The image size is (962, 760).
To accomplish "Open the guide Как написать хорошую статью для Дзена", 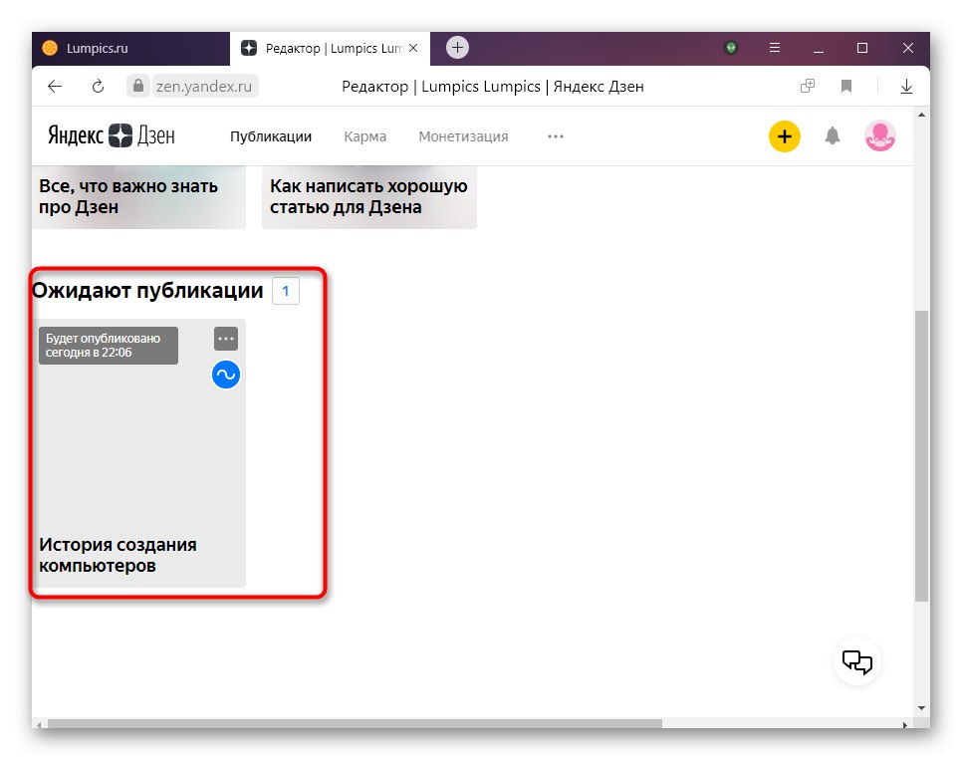I will [x=368, y=196].
